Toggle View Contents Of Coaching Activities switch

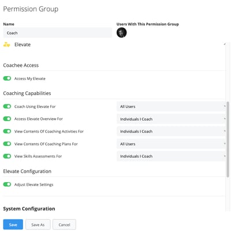pos(7,131)
